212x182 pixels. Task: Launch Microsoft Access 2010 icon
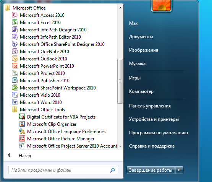point(15,15)
